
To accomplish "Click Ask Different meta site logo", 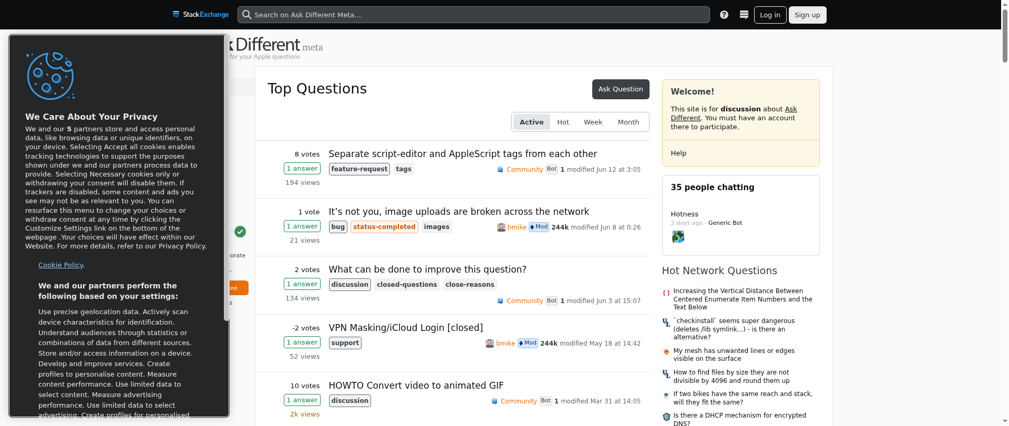I will pos(276,47).
